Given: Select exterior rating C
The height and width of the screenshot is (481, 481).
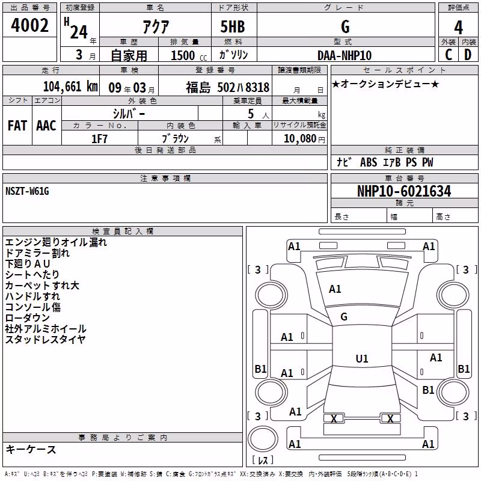Looking at the screenshot, I should pos(449,55).
